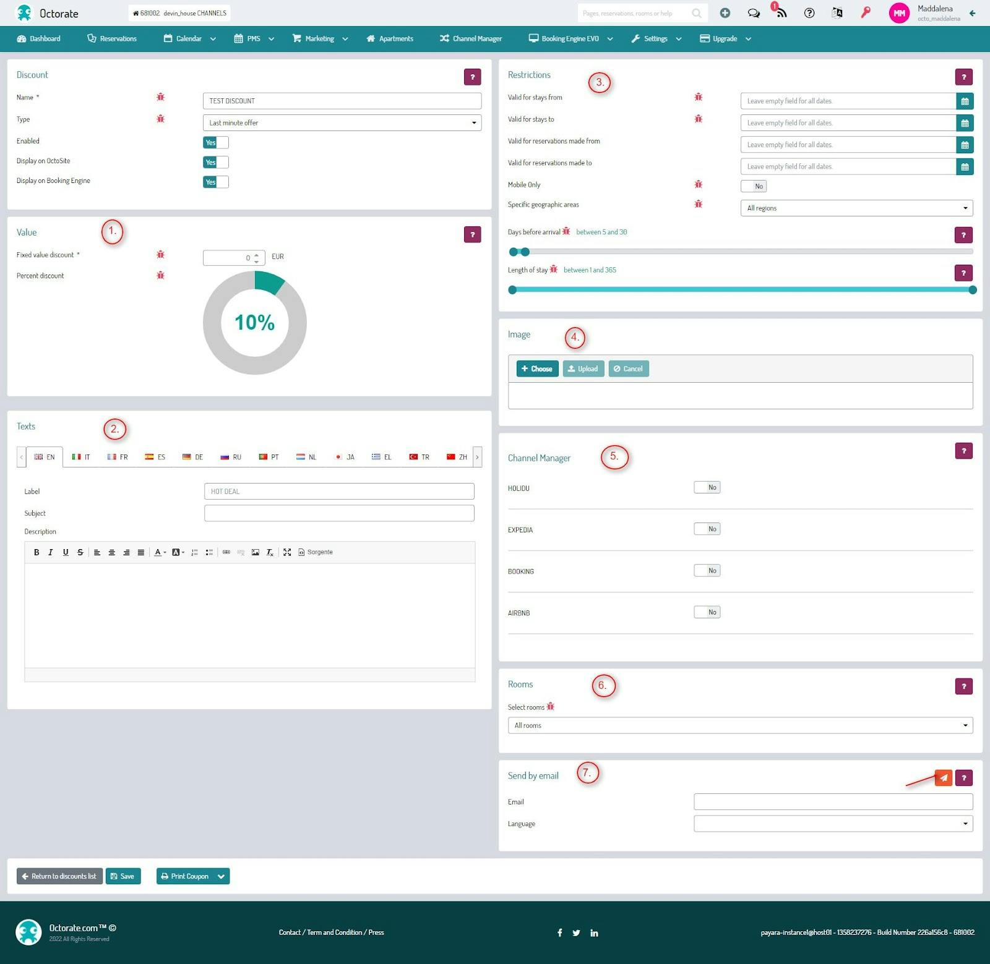Open calendar picker for Valid for stays from
The width and height of the screenshot is (990, 964).
(965, 101)
